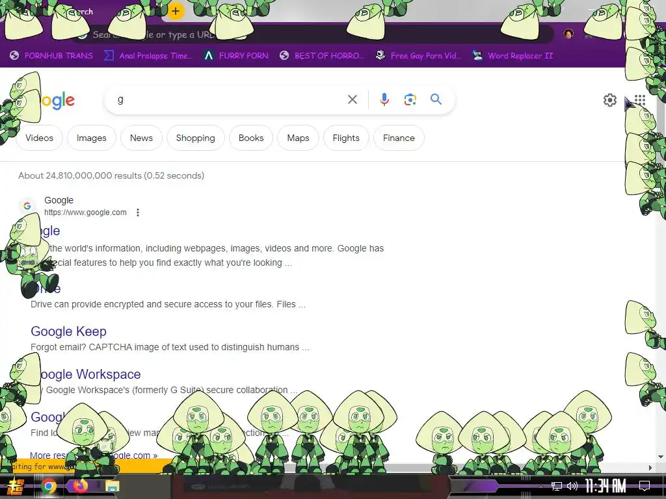Open options for the google.com result

pyautogui.click(x=138, y=212)
